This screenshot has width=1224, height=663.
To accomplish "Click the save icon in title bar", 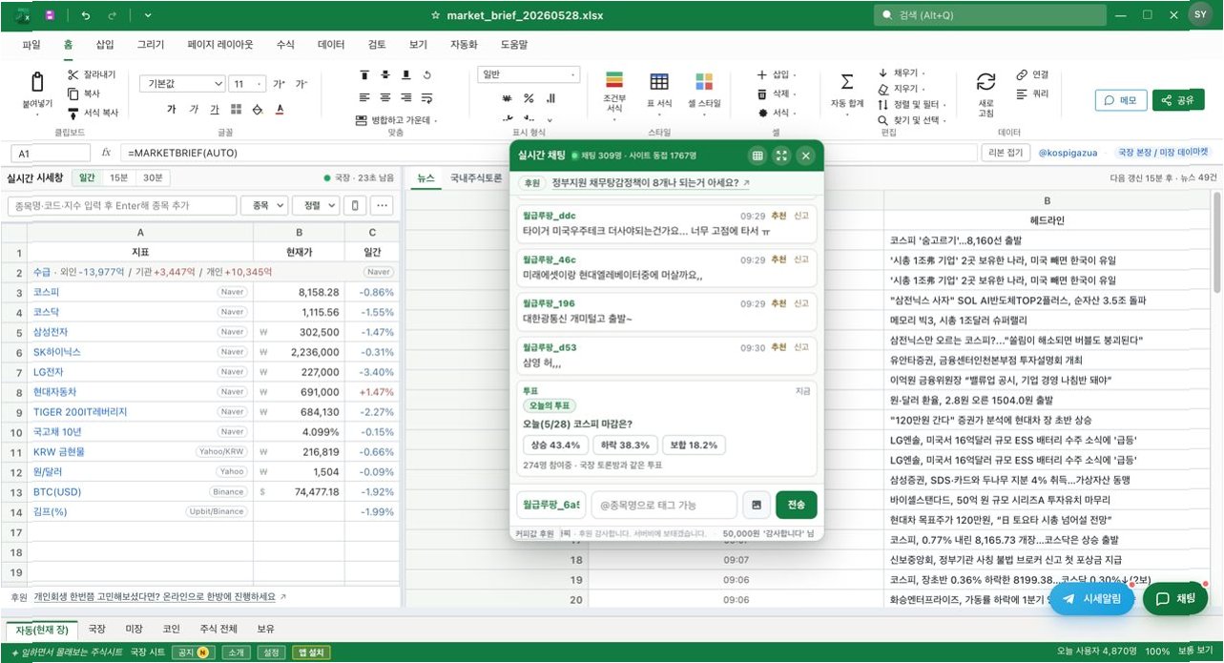I will [x=51, y=15].
